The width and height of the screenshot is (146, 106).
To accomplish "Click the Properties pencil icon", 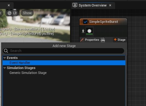I will coord(82,40).
